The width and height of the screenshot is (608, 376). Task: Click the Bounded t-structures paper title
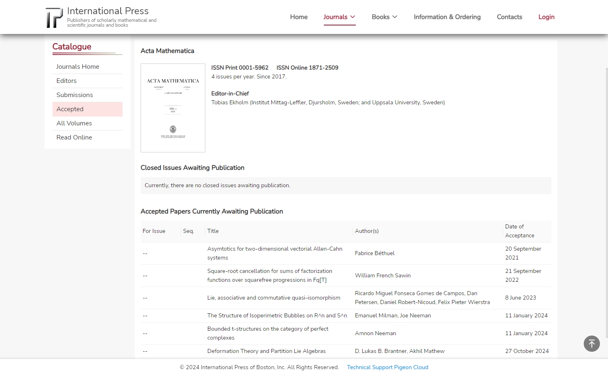click(x=268, y=334)
